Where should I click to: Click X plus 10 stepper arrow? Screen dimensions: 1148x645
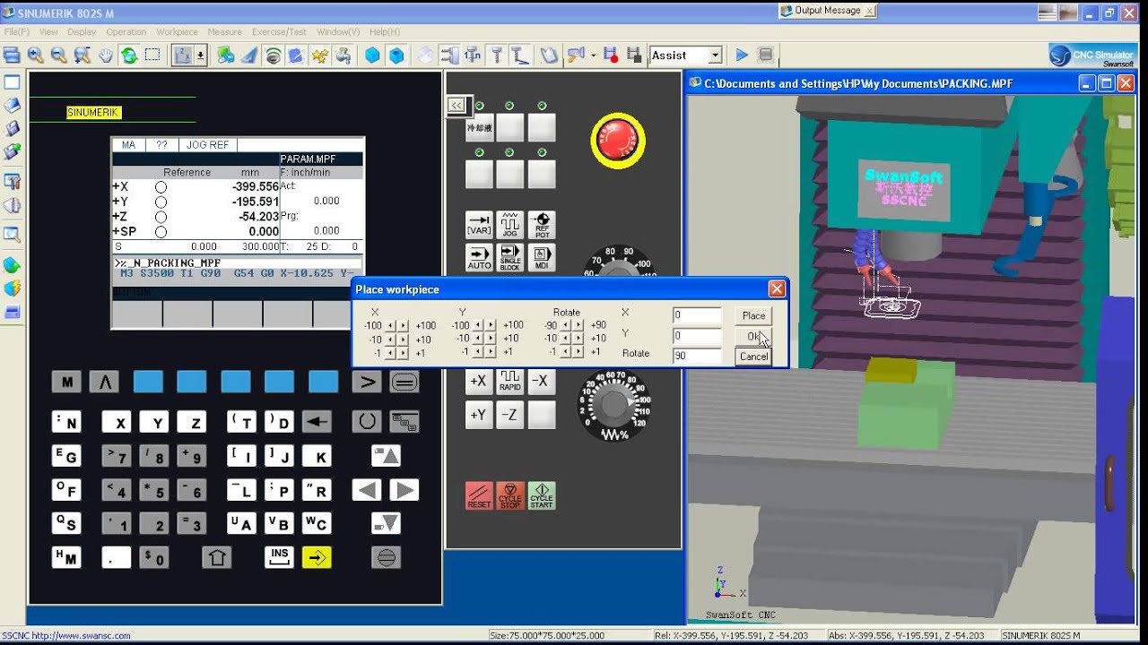coord(403,340)
